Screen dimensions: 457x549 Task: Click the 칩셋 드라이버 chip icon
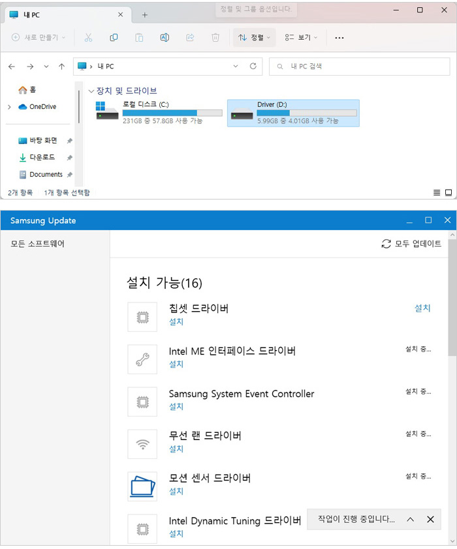142,317
